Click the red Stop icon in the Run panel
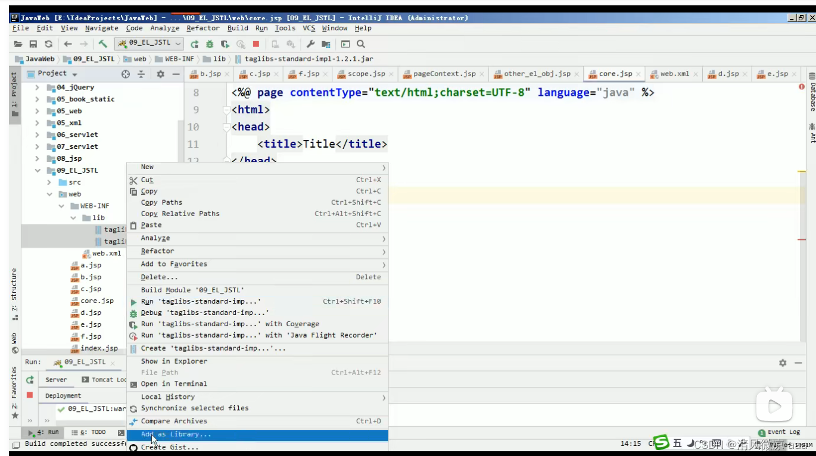Image resolution: width=816 pixels, height=456 pixels. (x=30, y=395)
